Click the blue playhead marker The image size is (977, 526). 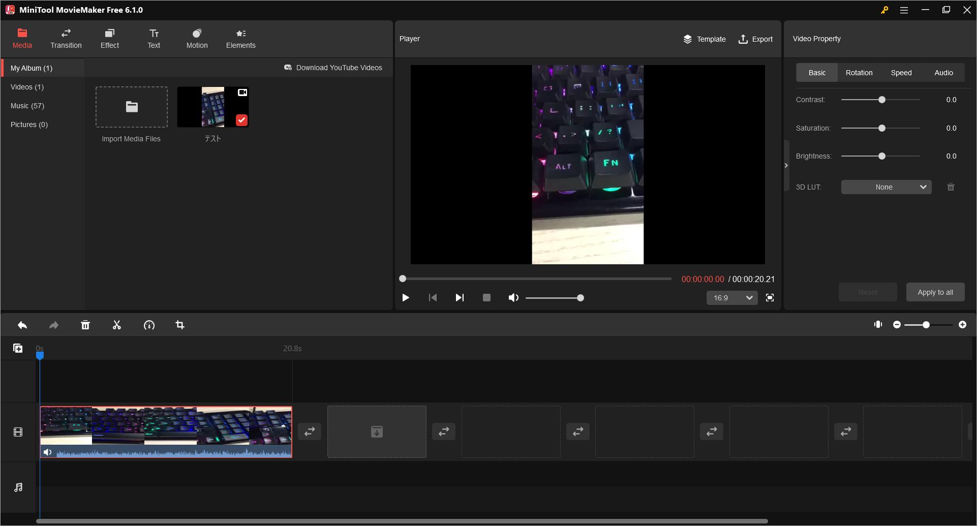(x=40, y=356)
